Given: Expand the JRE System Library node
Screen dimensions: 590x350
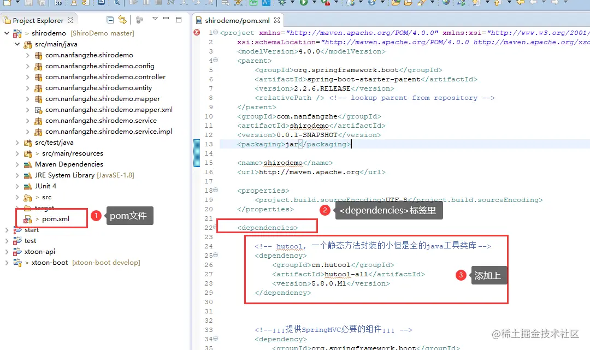Looking at the screenshot, I should pyautogui.click(x=17, y=175).
